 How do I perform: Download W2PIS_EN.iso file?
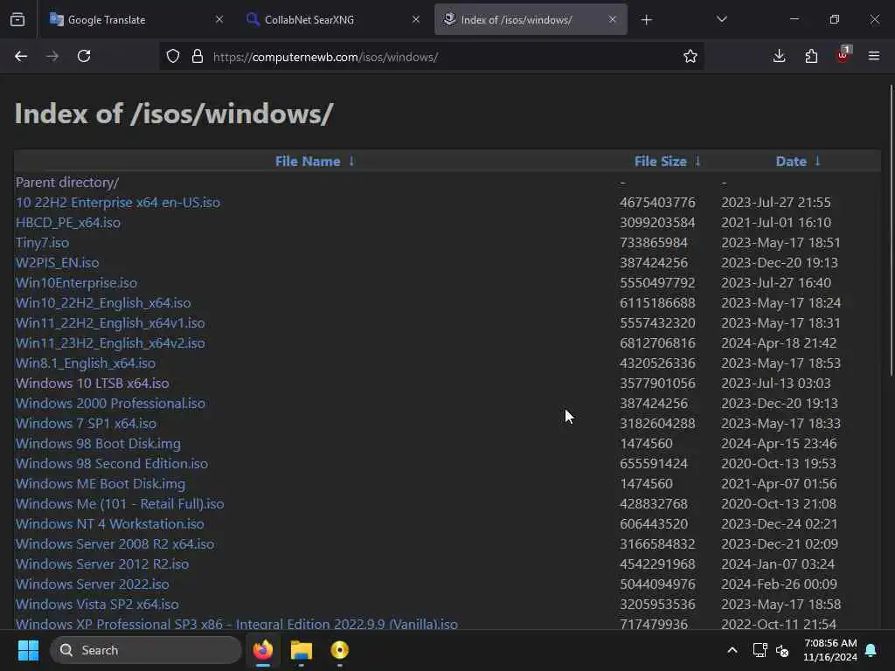pos(57,262)
